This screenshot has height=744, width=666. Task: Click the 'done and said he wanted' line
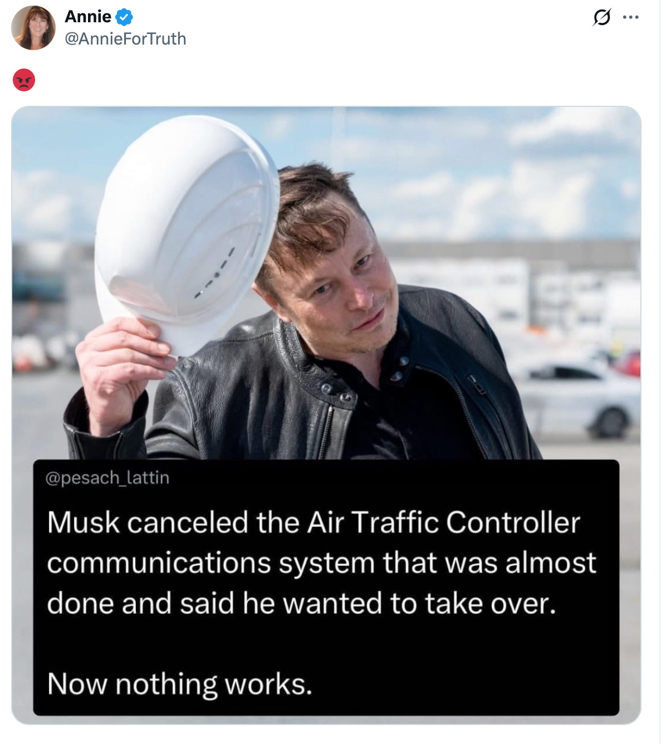click(x=301, y=603)
